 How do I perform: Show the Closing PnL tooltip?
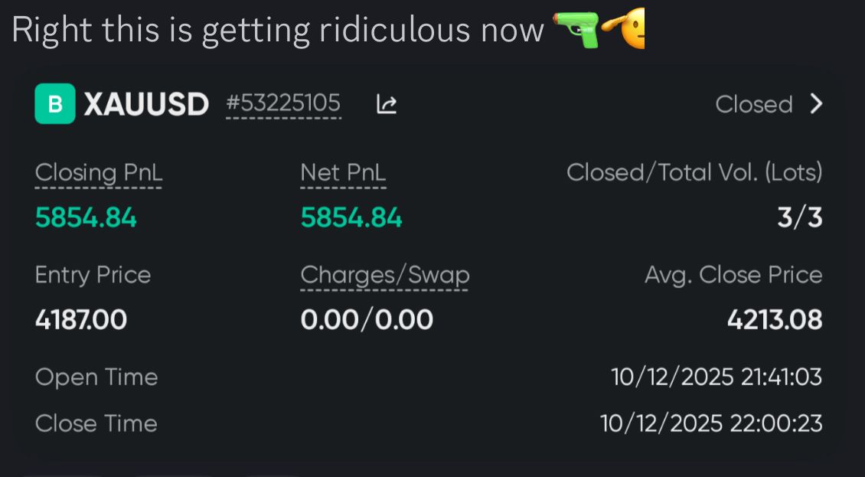tap(98, 172)
